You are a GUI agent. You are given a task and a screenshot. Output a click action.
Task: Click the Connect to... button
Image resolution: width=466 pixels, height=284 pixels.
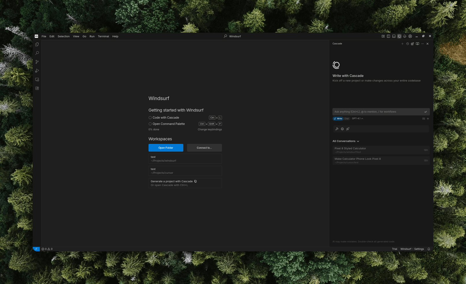pyautogui.click(x=204, y=148)
